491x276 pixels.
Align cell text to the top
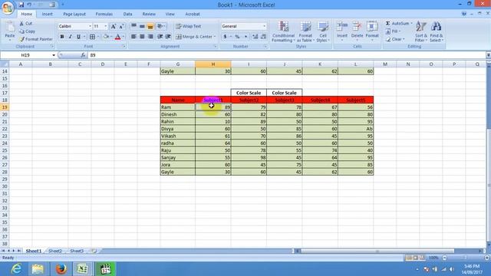click(133, 26)
